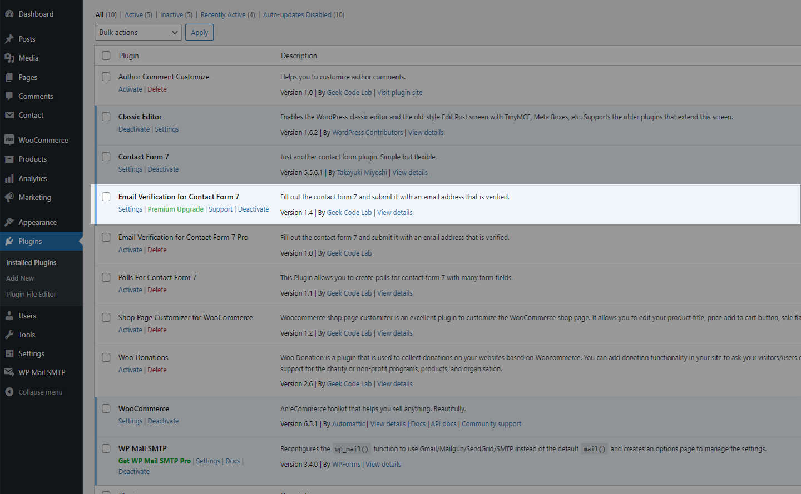This screenshot has width=801, height=494.
Task: Click the WP Mail SMTP icon
Action: click(9, 372)
